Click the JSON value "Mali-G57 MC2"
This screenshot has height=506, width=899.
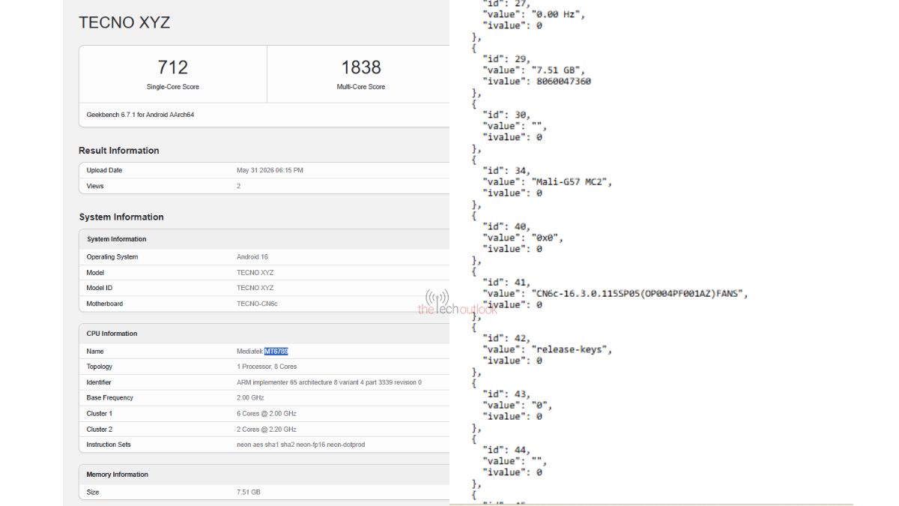pyautogui.click(x=572, y=181)
